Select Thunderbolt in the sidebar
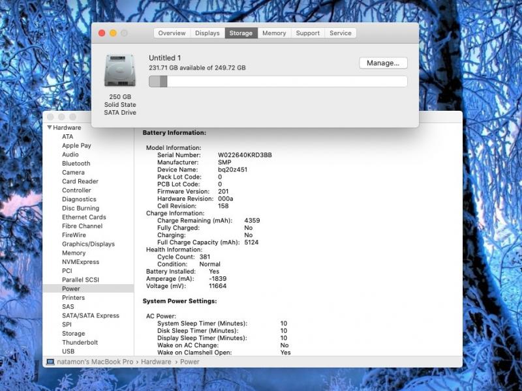Screen dimensions: 522x391 [80, 343]
